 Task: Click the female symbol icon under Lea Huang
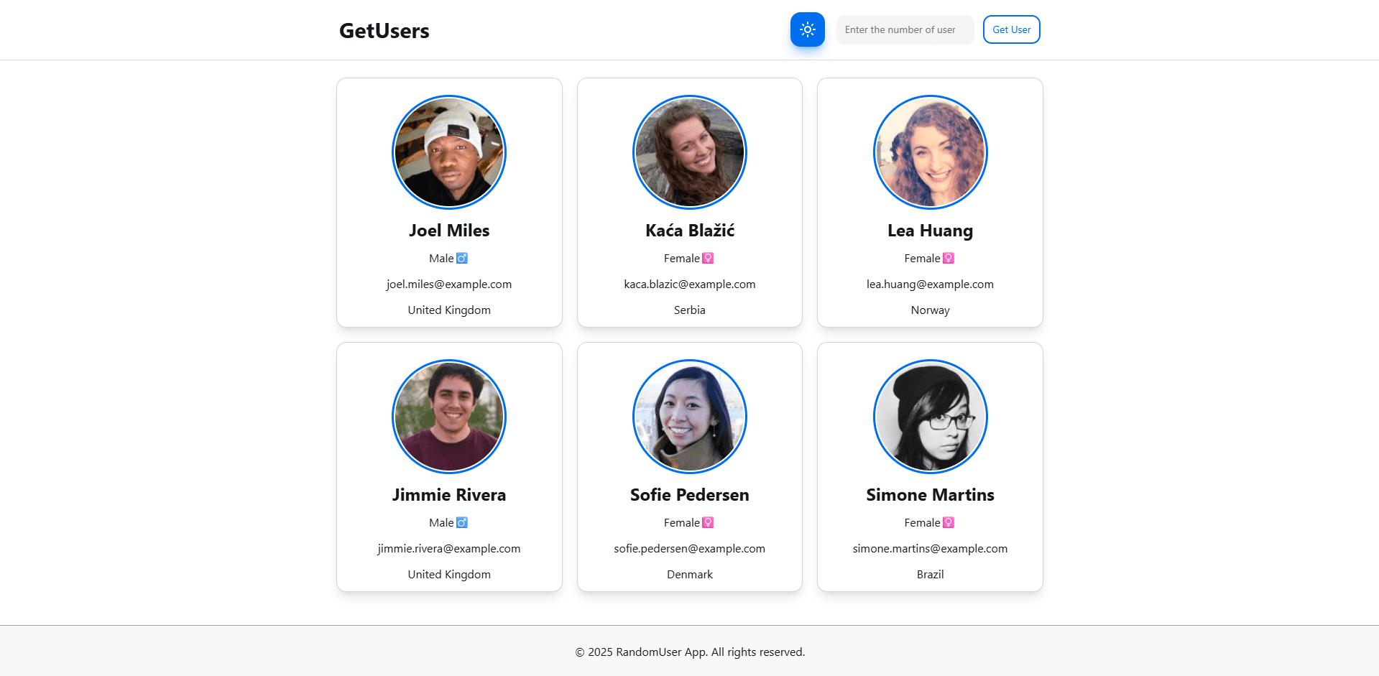pos(949,259)
